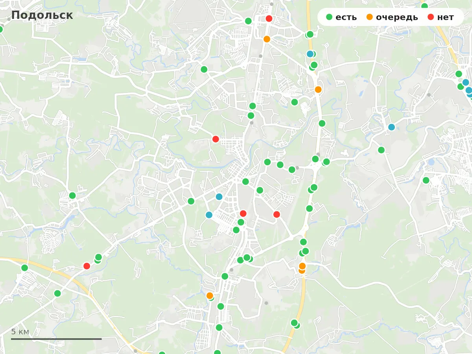Screen dimensions: 472x354
Task: Select the lone blue marker on the eastern road
Action: (x=391, y=127)
